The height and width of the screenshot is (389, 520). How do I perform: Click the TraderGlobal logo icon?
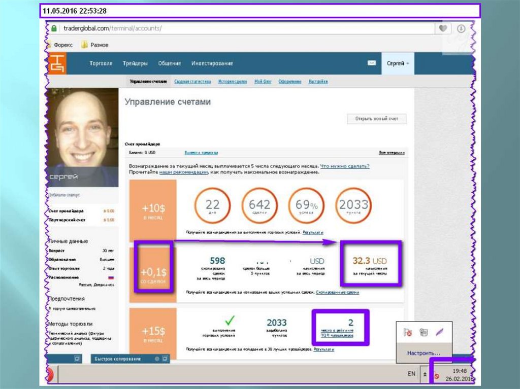tap(56, 64)
